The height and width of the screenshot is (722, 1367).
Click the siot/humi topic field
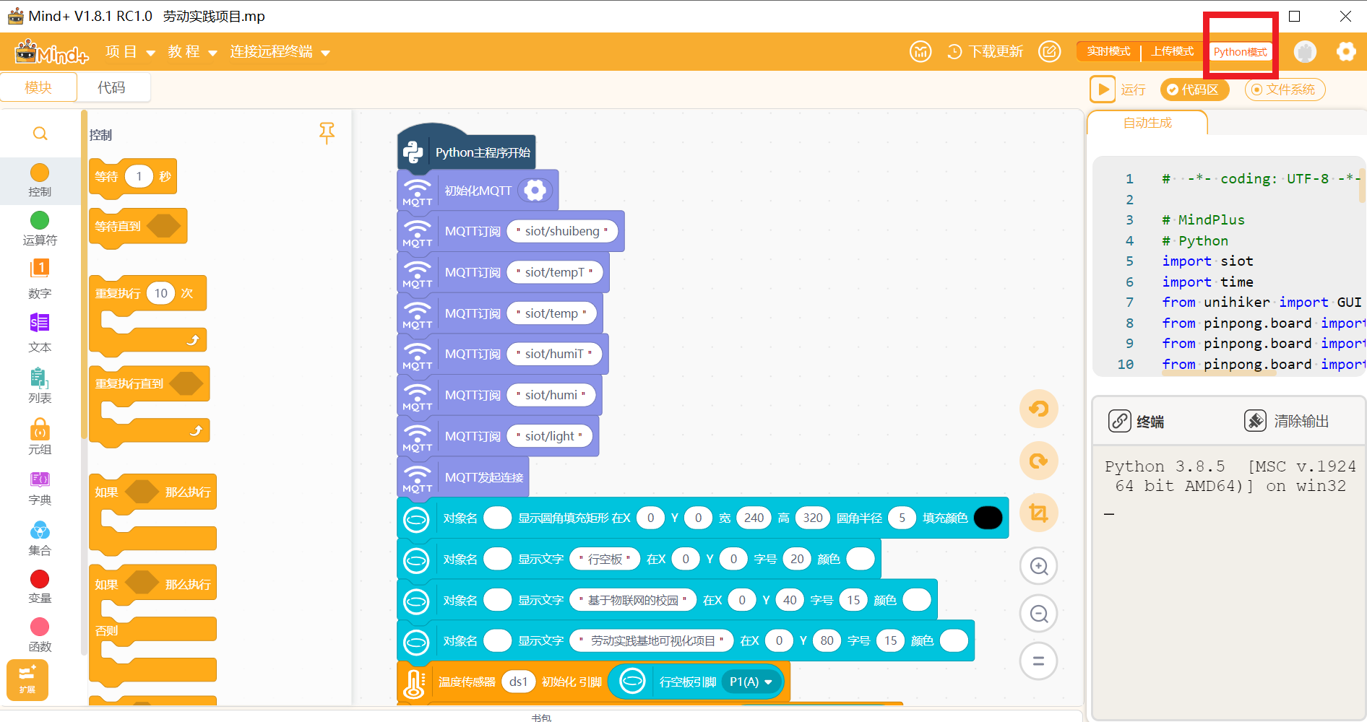click(x=551, y=395)
